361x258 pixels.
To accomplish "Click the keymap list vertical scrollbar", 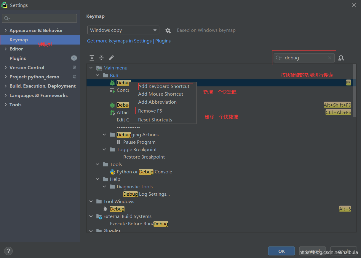I will click(x=354, y=91).
